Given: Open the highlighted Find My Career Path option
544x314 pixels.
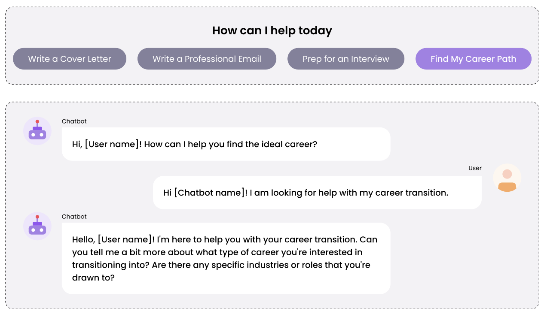Looking at the screenshot, I should (x=474, y=59).
